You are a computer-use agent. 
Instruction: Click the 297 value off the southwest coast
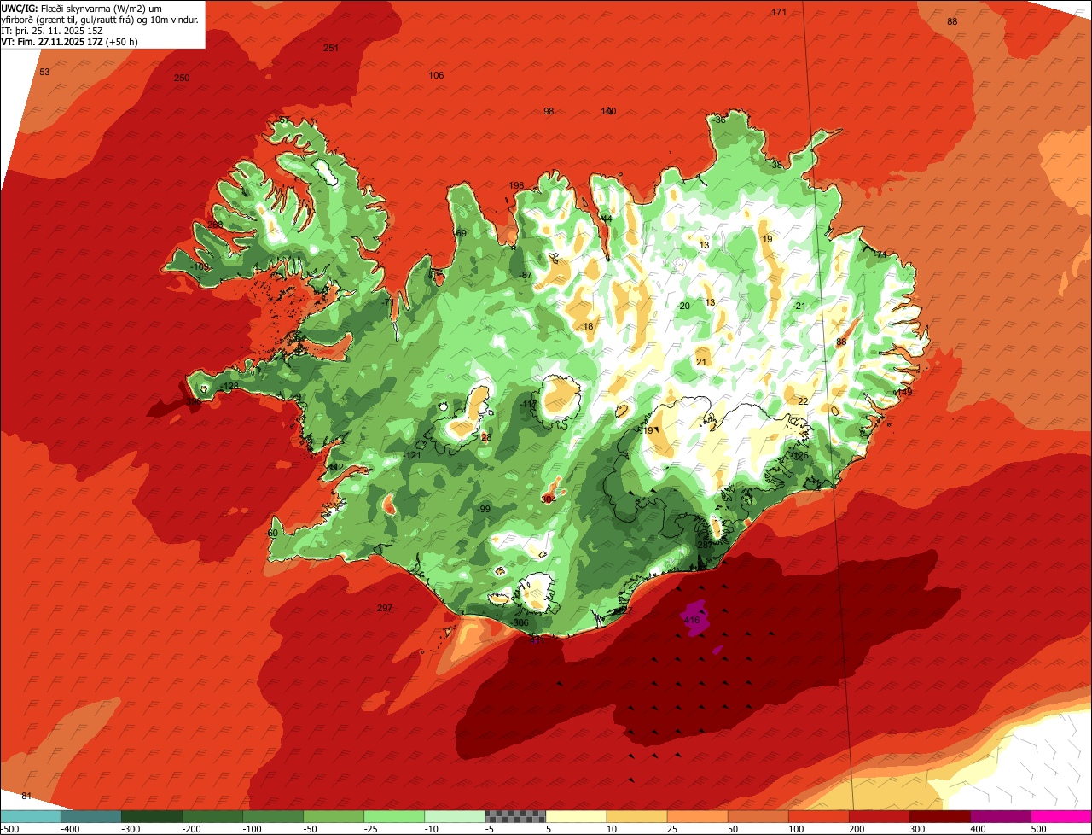[x=385, y=608]
